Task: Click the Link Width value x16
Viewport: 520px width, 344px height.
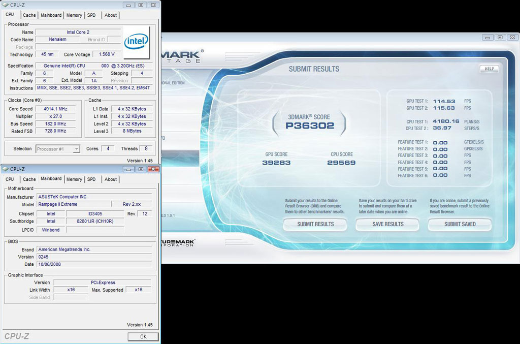Action: click(71, 290)
